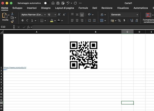Click the increase decimal icon
Screen dimensions: 154x111
coord(132,21)
